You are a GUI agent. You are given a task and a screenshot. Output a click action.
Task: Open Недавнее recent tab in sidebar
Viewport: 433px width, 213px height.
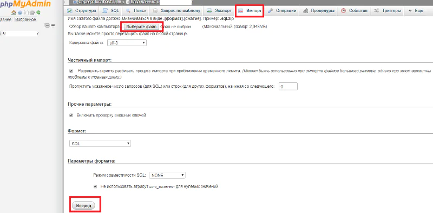pyautogui.click(x=6, y=20)
